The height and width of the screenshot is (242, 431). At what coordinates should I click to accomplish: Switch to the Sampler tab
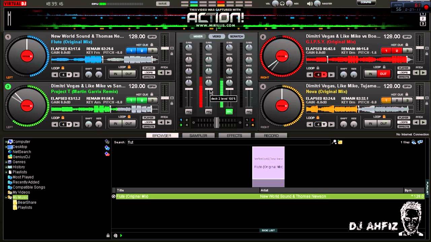[x=198, y=135]
